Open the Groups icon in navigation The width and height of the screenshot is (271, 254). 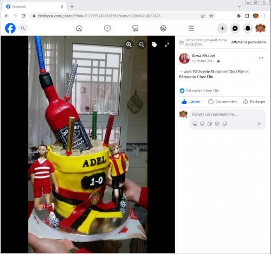163,28
